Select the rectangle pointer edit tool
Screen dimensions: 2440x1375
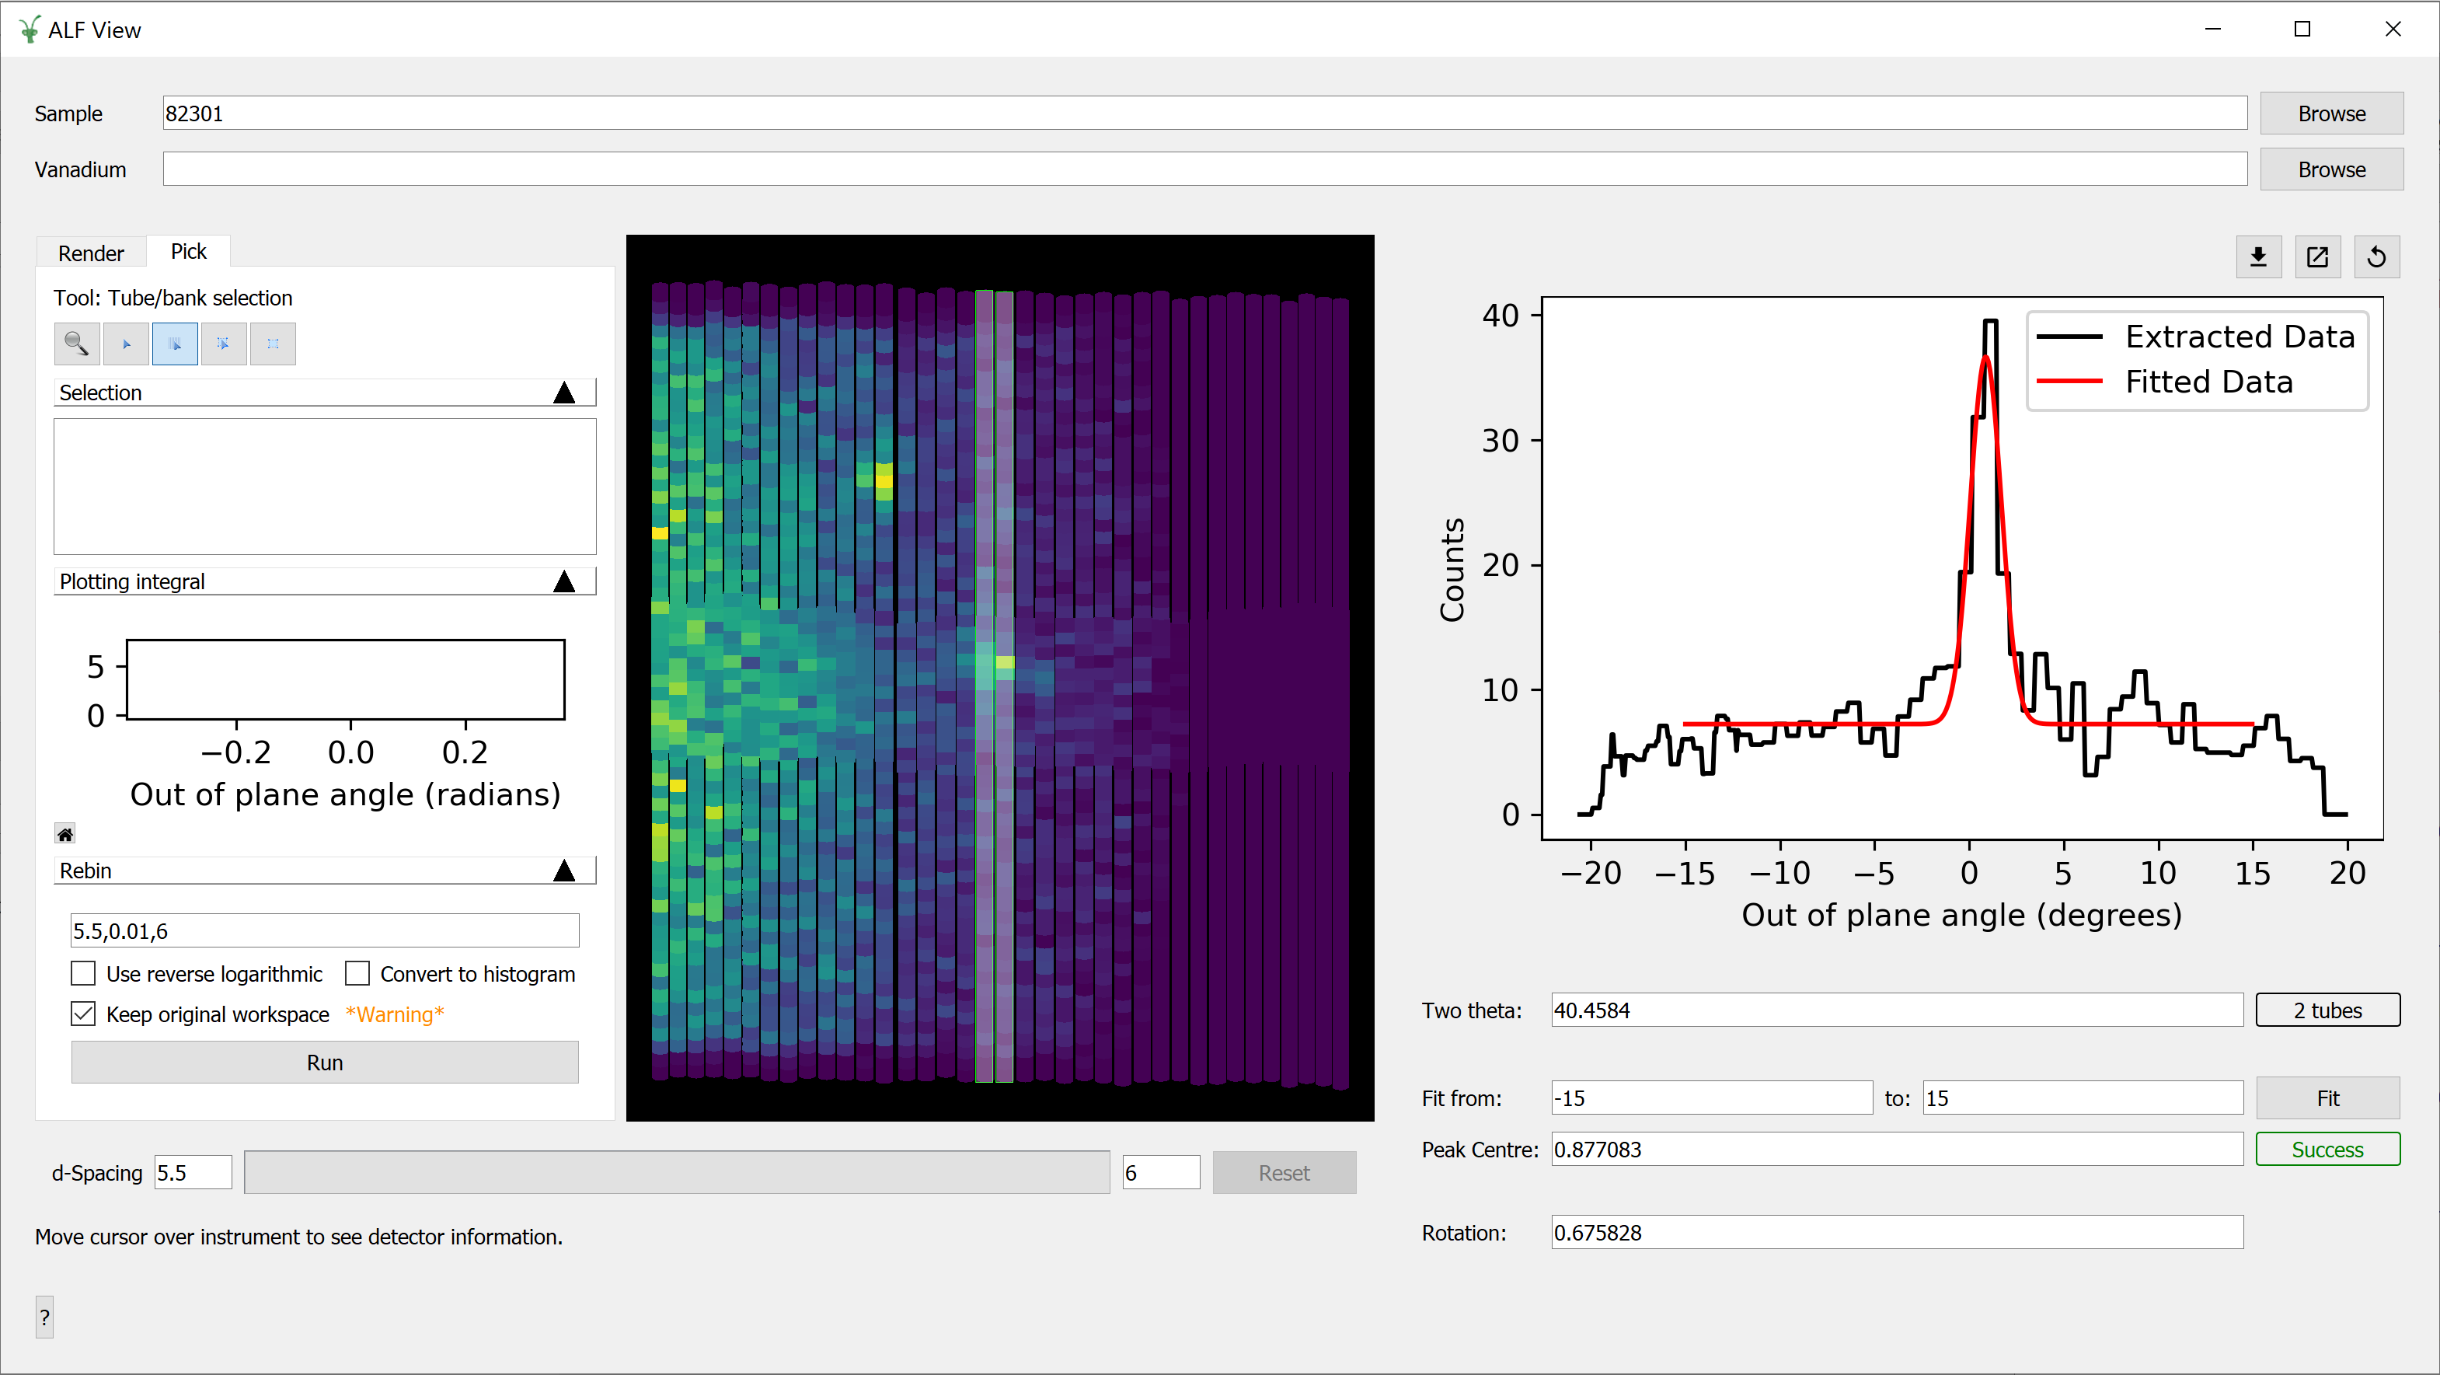click(x=224, y=343)
